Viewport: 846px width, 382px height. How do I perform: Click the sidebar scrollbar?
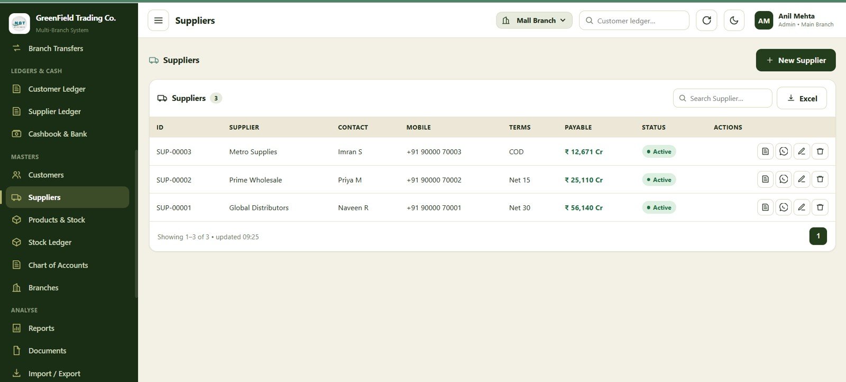point(136,224)
